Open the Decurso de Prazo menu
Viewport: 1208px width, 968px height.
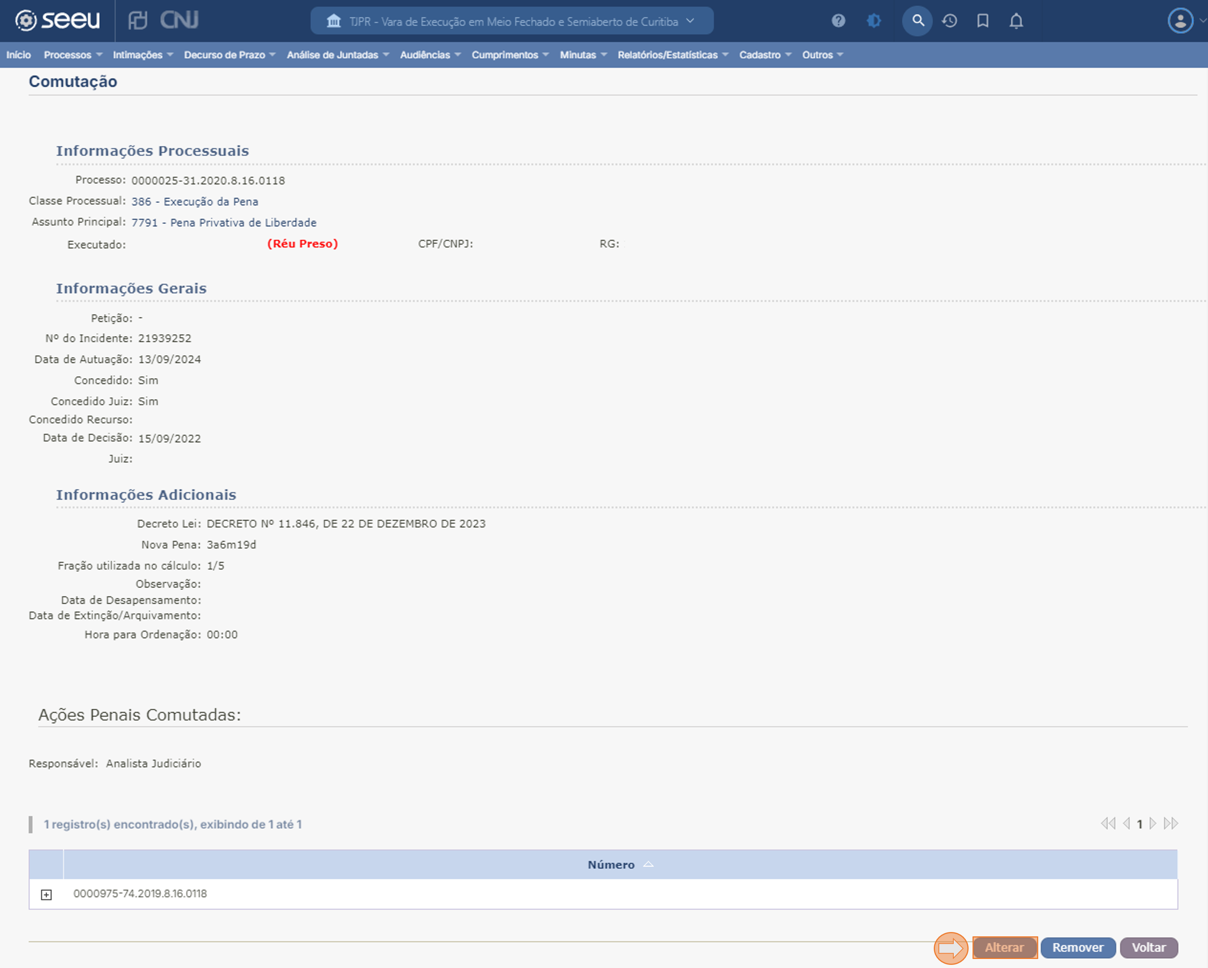[230, 55]
